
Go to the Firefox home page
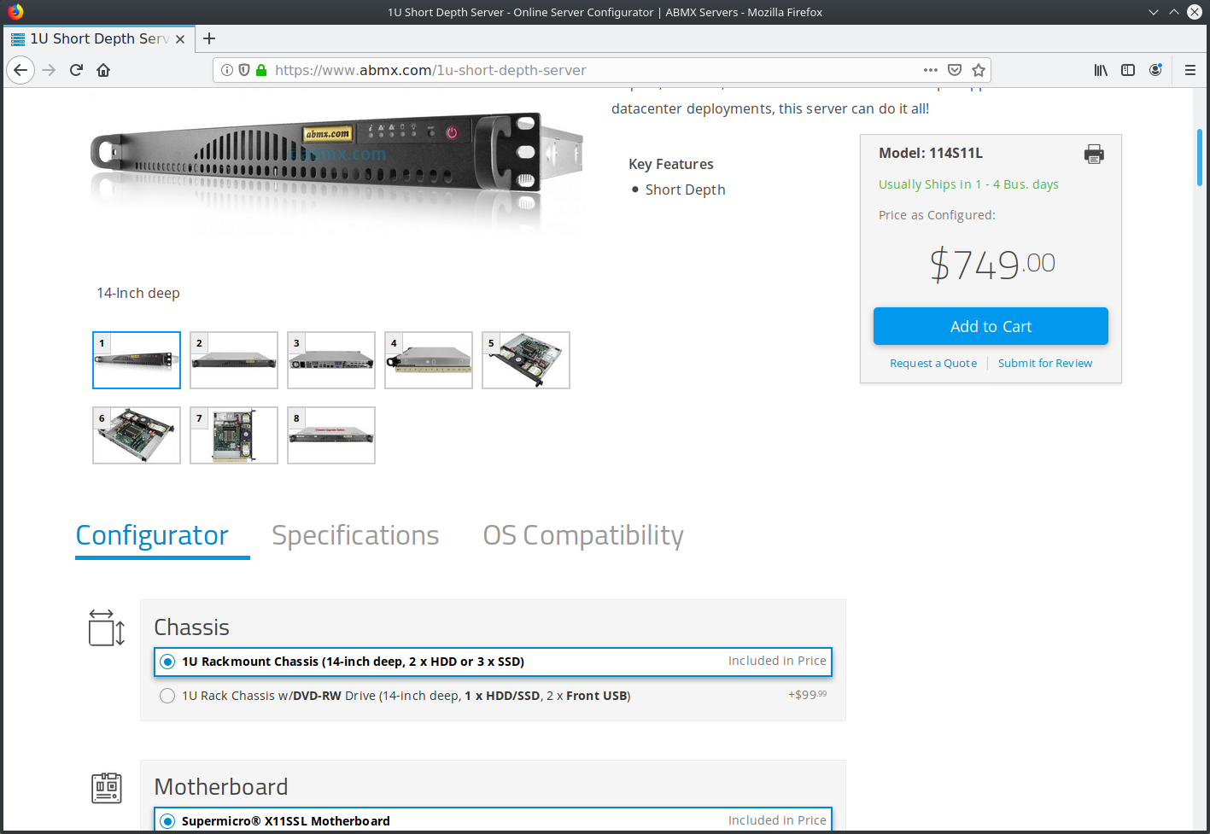[103, 70]
